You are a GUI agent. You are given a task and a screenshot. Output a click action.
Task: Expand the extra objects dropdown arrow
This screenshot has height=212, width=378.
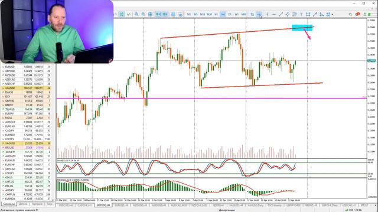coord(333,14)
